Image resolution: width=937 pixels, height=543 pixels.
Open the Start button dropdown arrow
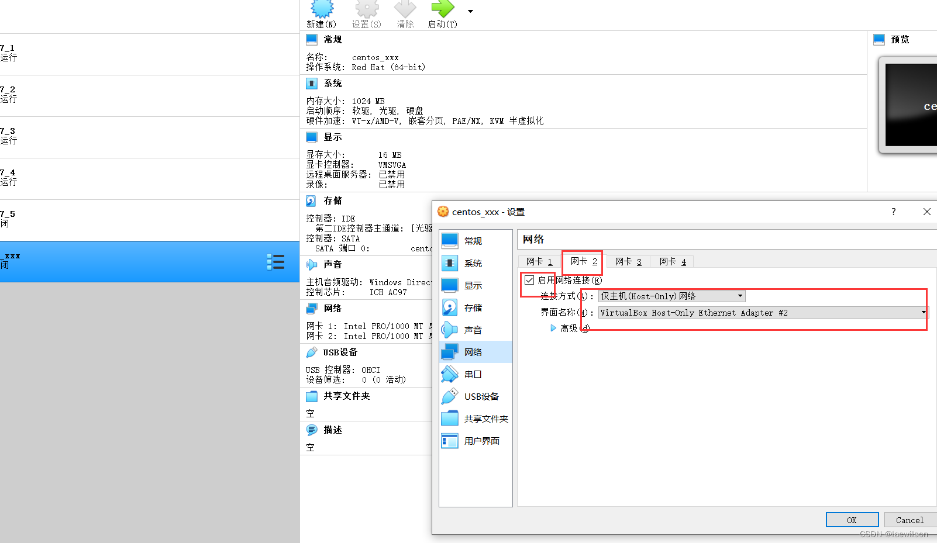[470, 11]
